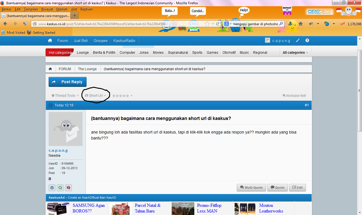Click the green plus reputation icon
The width and height of the screenshot is (362, 215).
(x=60, y=187)
